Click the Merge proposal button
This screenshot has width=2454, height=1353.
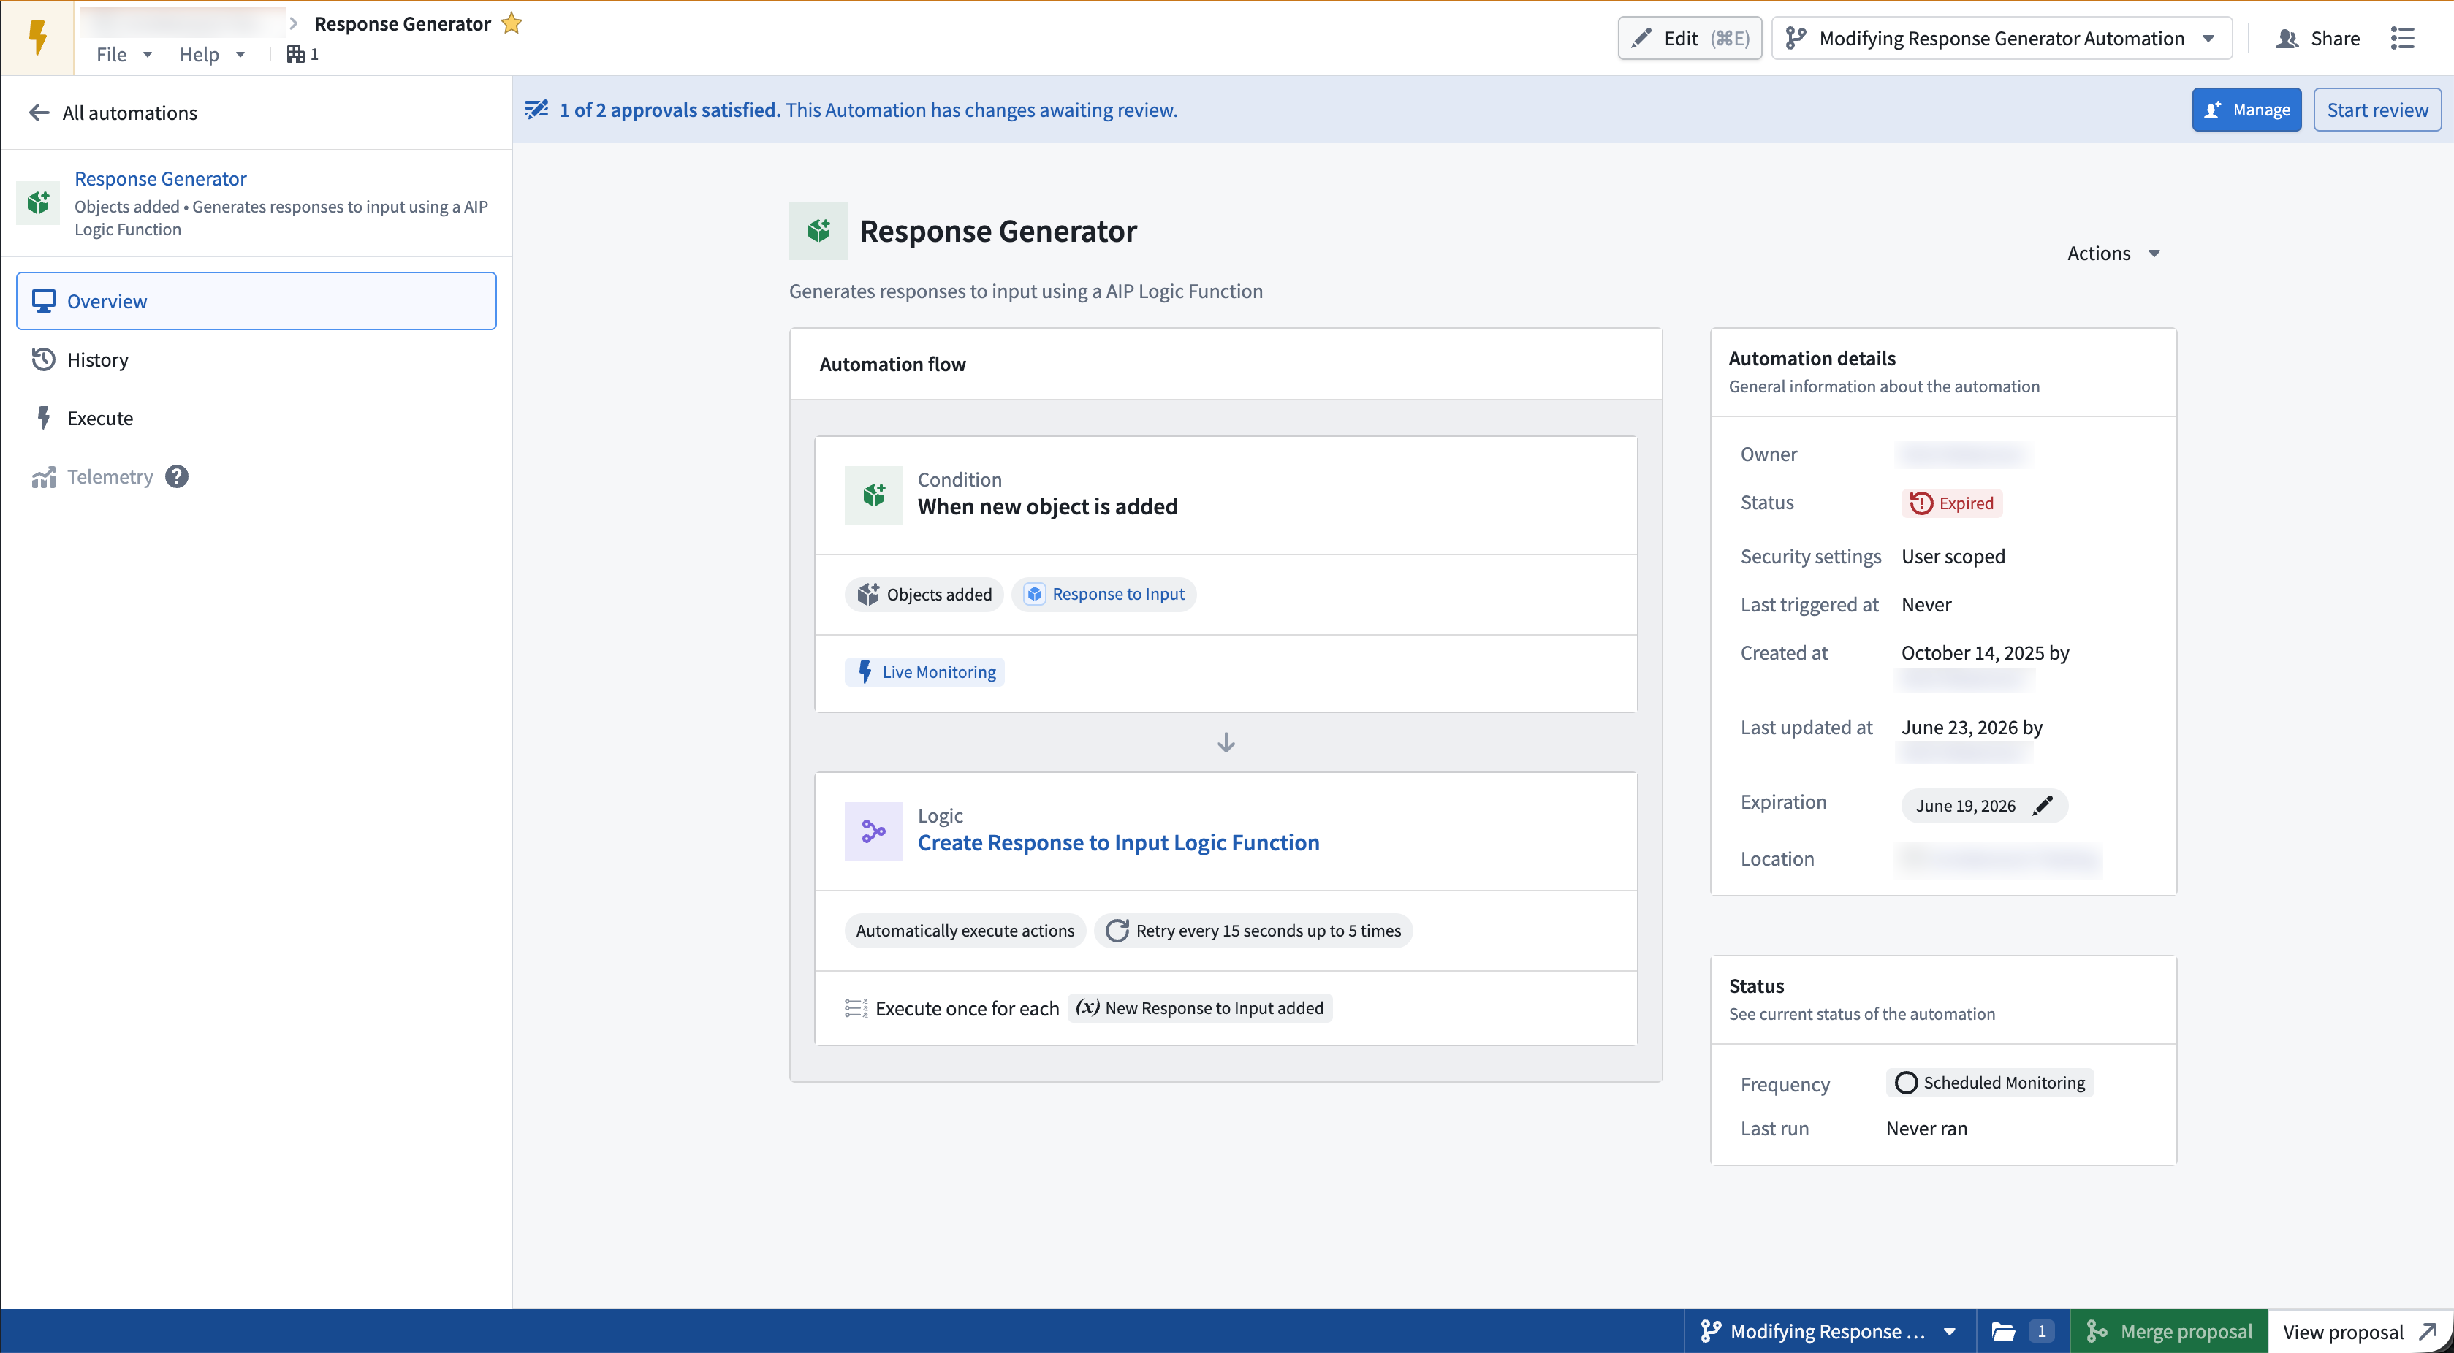[x=2169, y=1331]
